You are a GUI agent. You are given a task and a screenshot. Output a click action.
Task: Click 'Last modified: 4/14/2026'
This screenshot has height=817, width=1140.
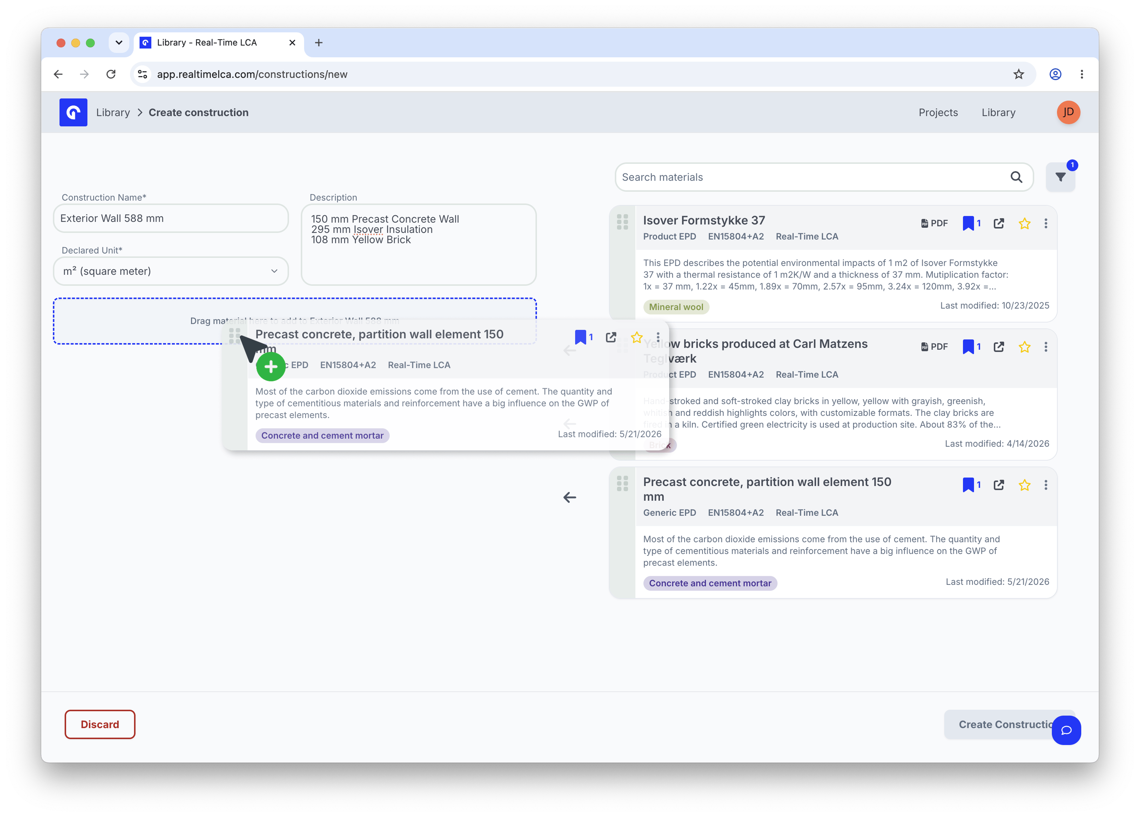(997, 443)
